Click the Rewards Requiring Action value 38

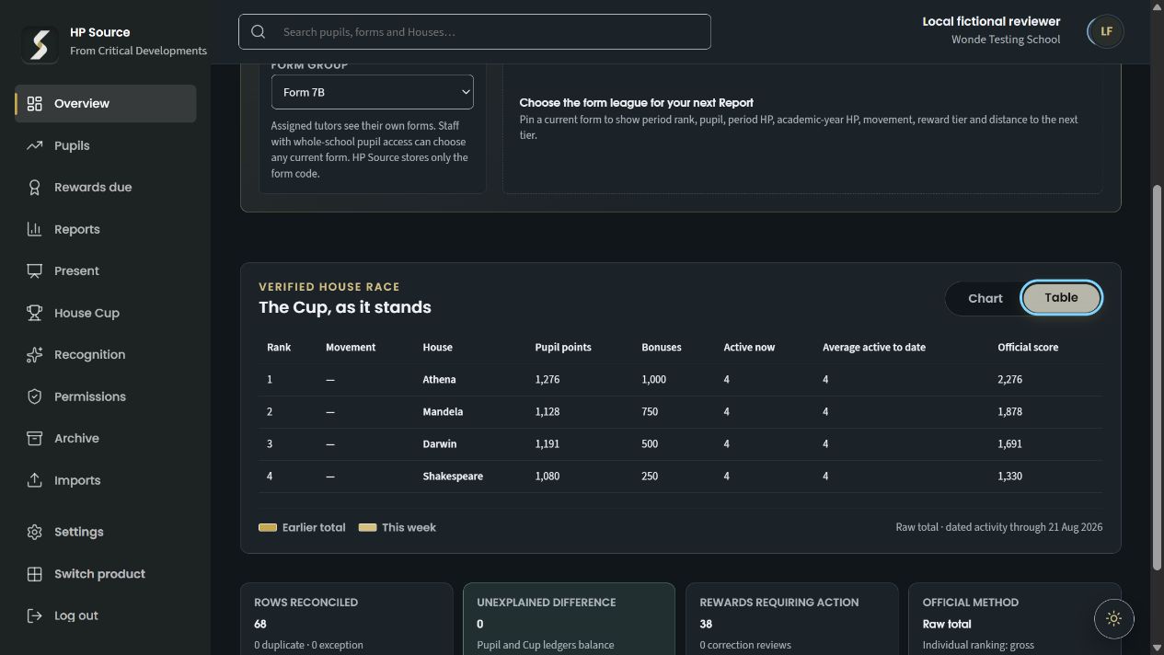706,624
